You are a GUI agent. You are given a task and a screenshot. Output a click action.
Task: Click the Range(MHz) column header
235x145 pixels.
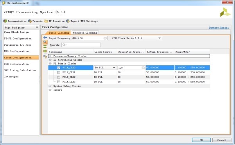[x=192, y=52]
